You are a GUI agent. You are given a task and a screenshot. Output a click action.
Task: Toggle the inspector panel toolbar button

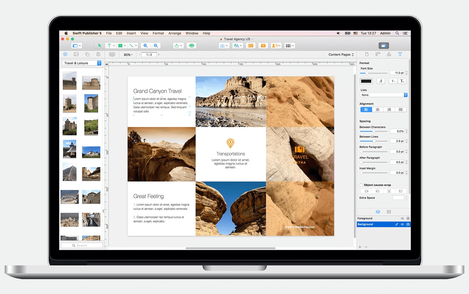(383, 46)
